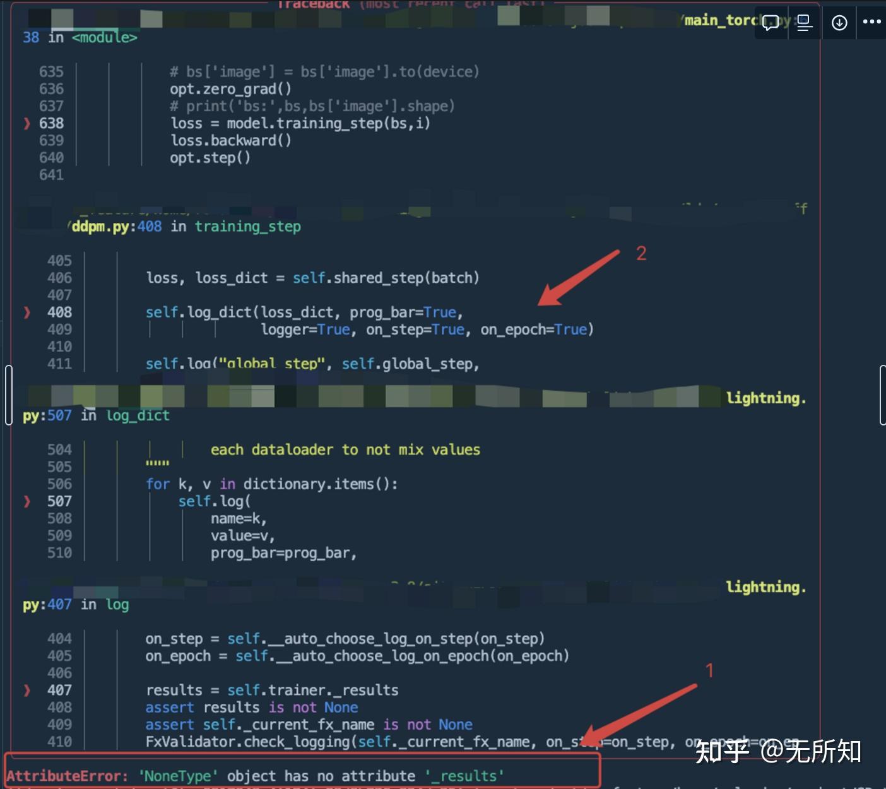Click the 'py:407' reference before log

pos(47,605)
